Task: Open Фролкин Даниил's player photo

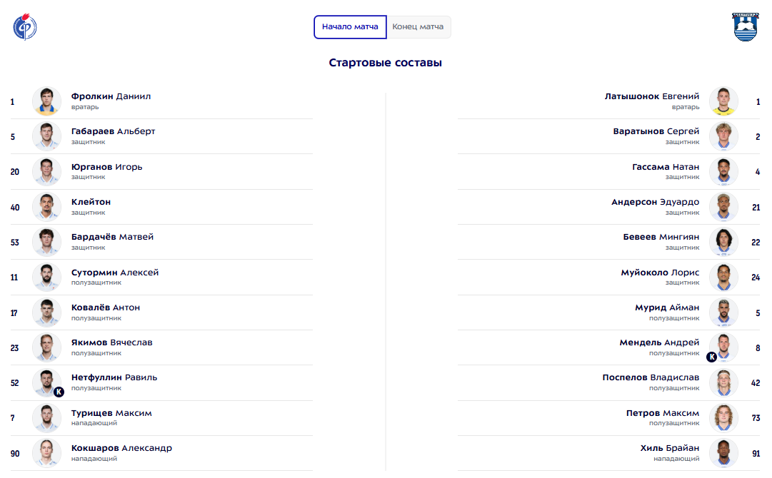Action: click(x=46, y=101)
